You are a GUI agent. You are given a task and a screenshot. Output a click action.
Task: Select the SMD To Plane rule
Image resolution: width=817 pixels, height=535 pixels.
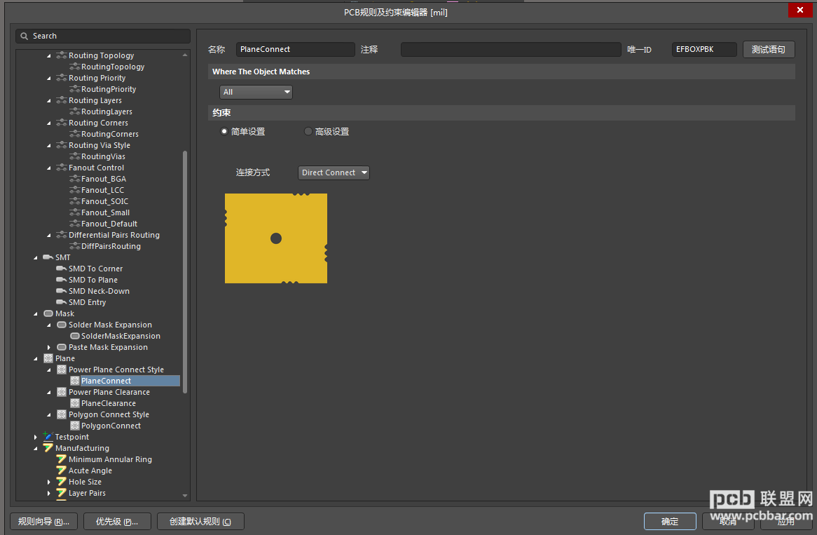click(93, 280)
